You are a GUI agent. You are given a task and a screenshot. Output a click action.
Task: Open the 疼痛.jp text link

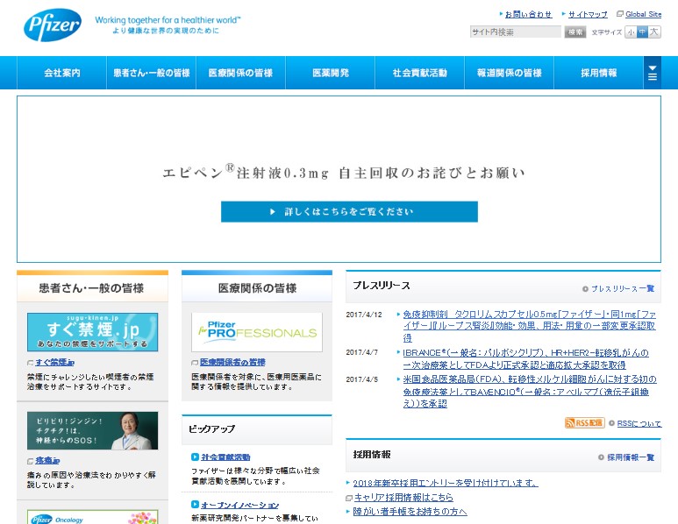coord(47,461)
